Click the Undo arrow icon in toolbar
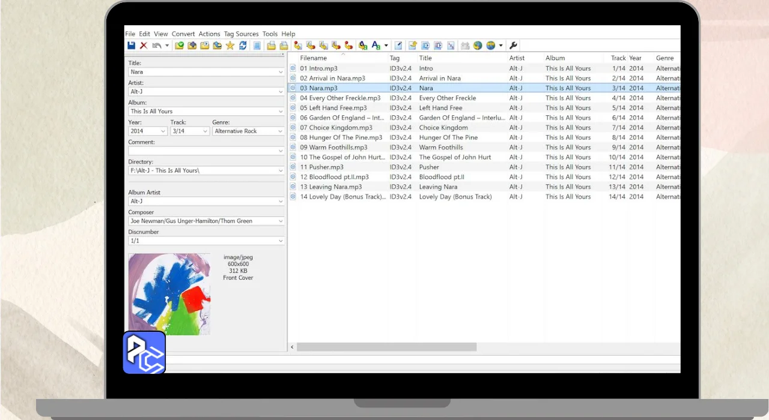The image size is (769, 420). tap(157, 46)
